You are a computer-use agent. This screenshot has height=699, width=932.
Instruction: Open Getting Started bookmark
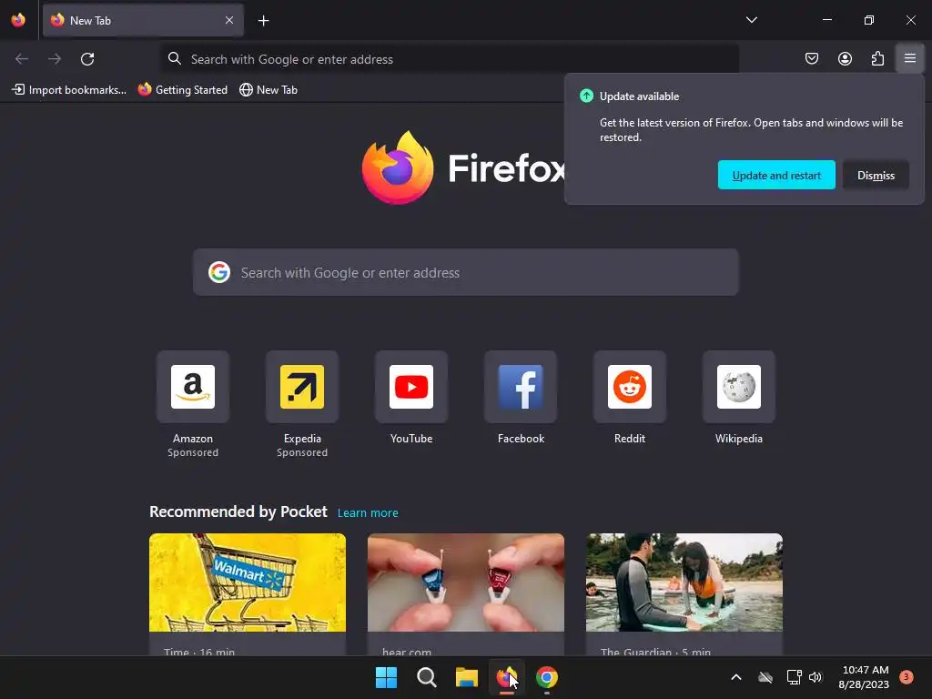183,90
